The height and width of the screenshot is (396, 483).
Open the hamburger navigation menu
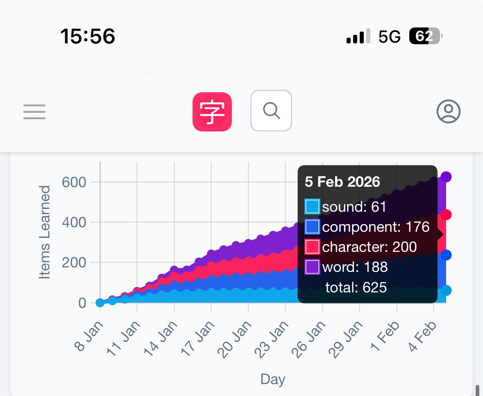[x=34, y=111]
